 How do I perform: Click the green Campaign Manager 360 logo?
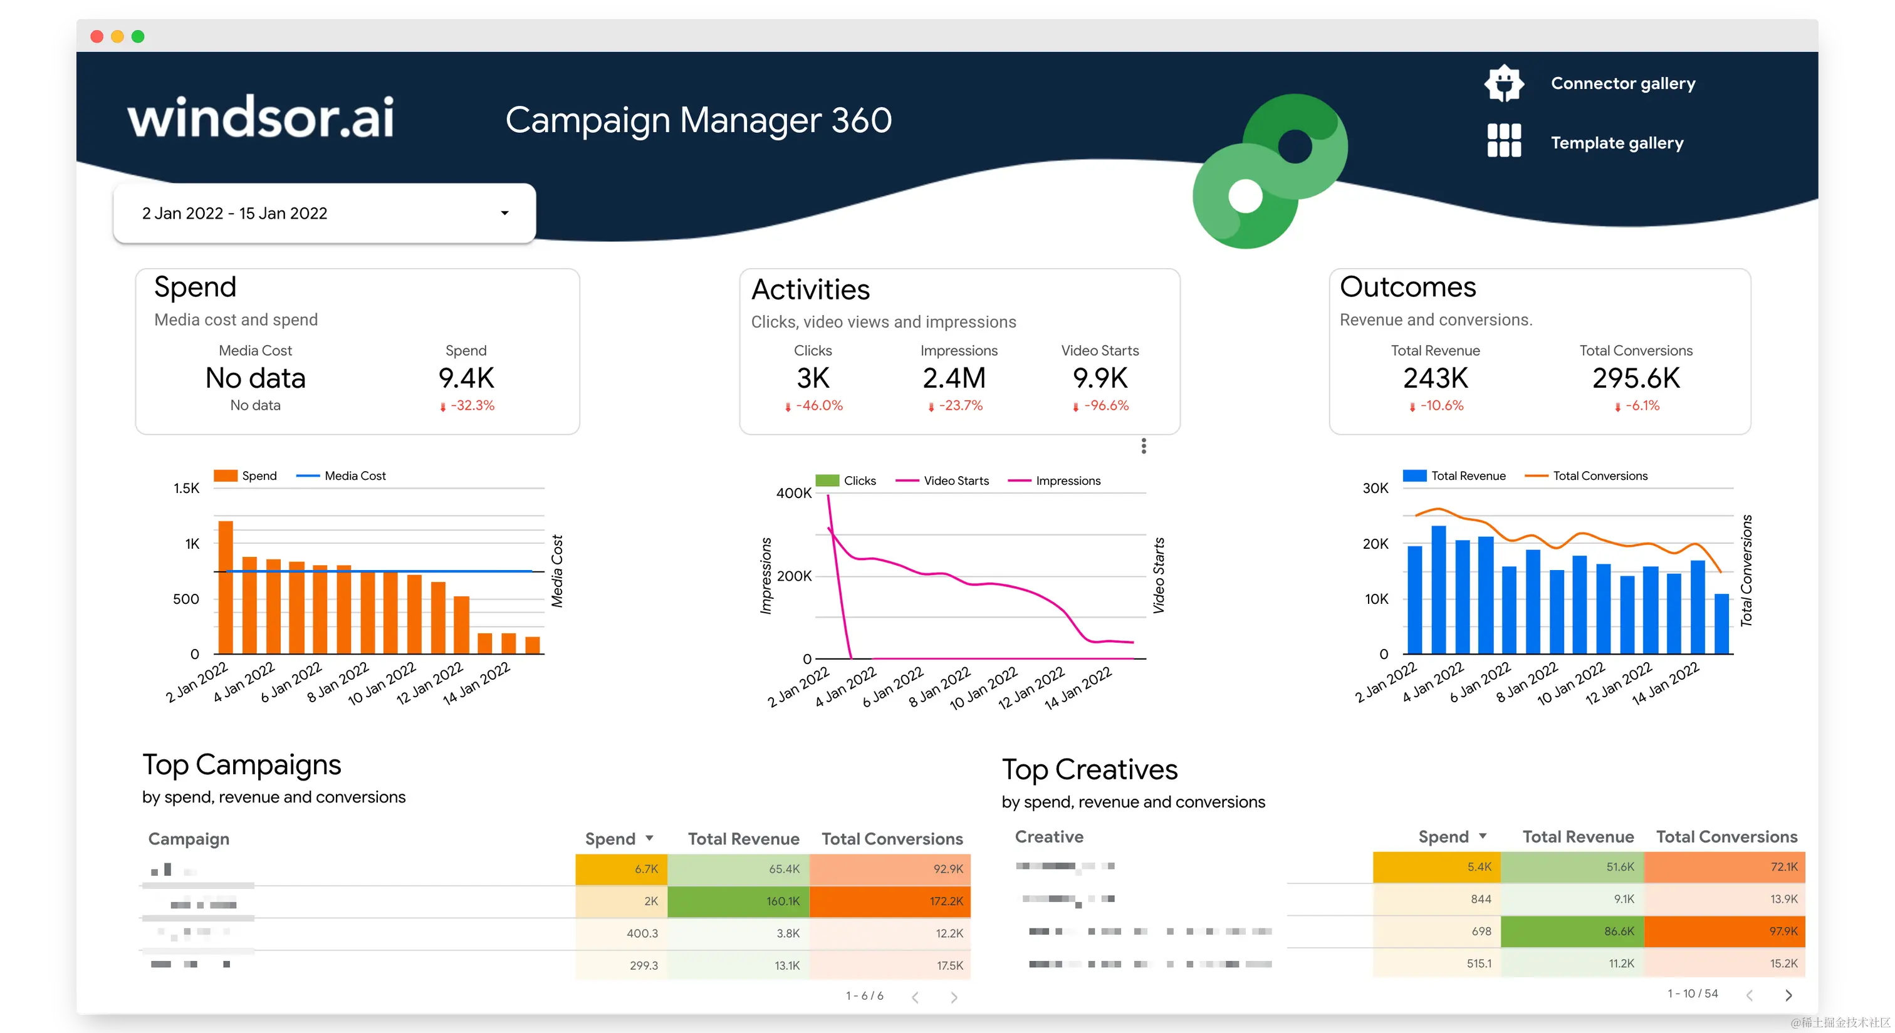tap(1270, 170)
